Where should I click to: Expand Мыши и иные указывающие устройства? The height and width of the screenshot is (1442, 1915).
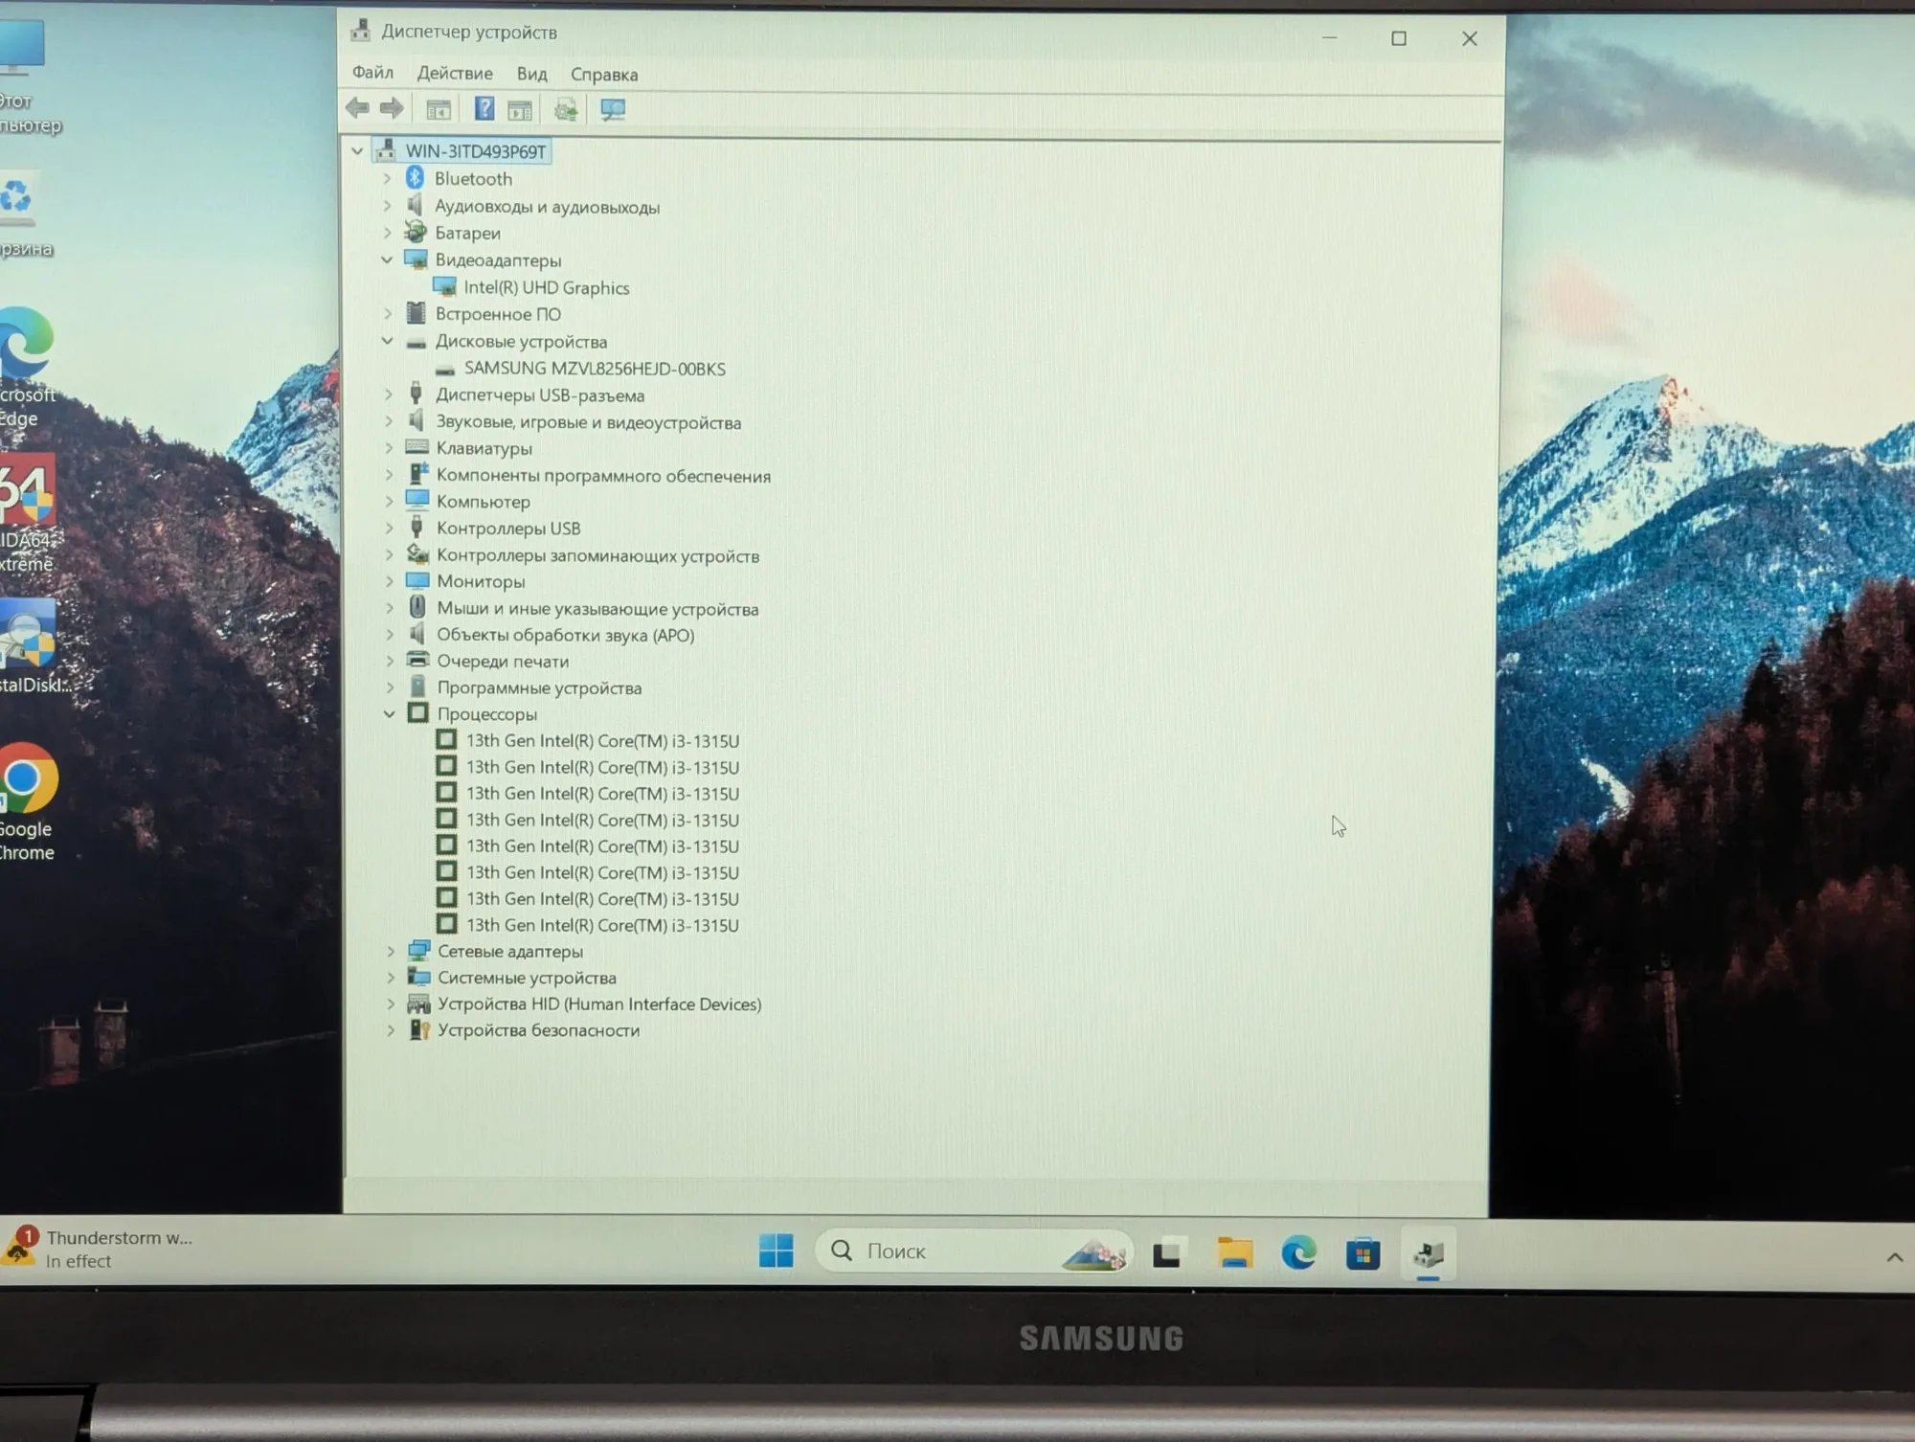pos(390,608)
